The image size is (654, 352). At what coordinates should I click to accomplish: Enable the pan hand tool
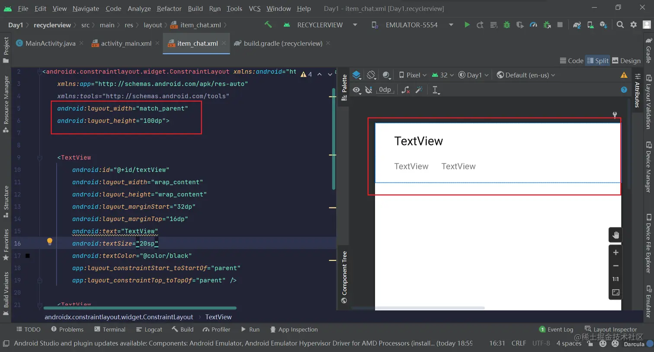pyautogui.click(x=616, y=235)
